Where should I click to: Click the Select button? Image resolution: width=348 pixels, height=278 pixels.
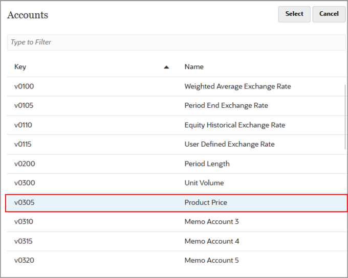pos(294,14)
